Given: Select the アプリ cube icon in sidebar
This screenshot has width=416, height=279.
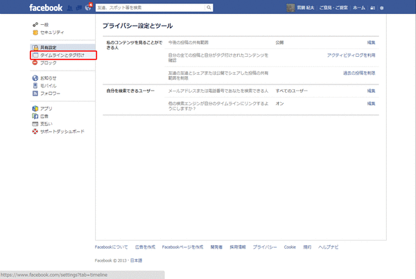Looking at the screenshot, I should click(35, 109).
